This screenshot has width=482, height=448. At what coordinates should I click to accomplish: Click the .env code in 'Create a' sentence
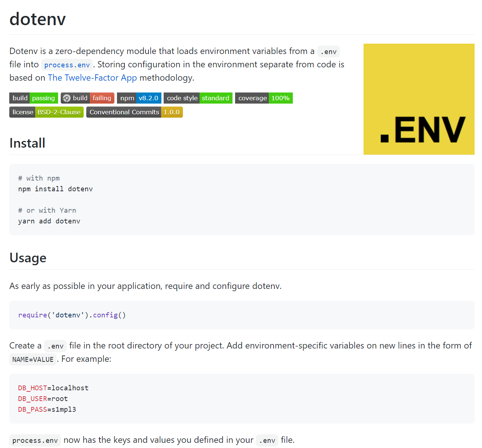point(56,346)
